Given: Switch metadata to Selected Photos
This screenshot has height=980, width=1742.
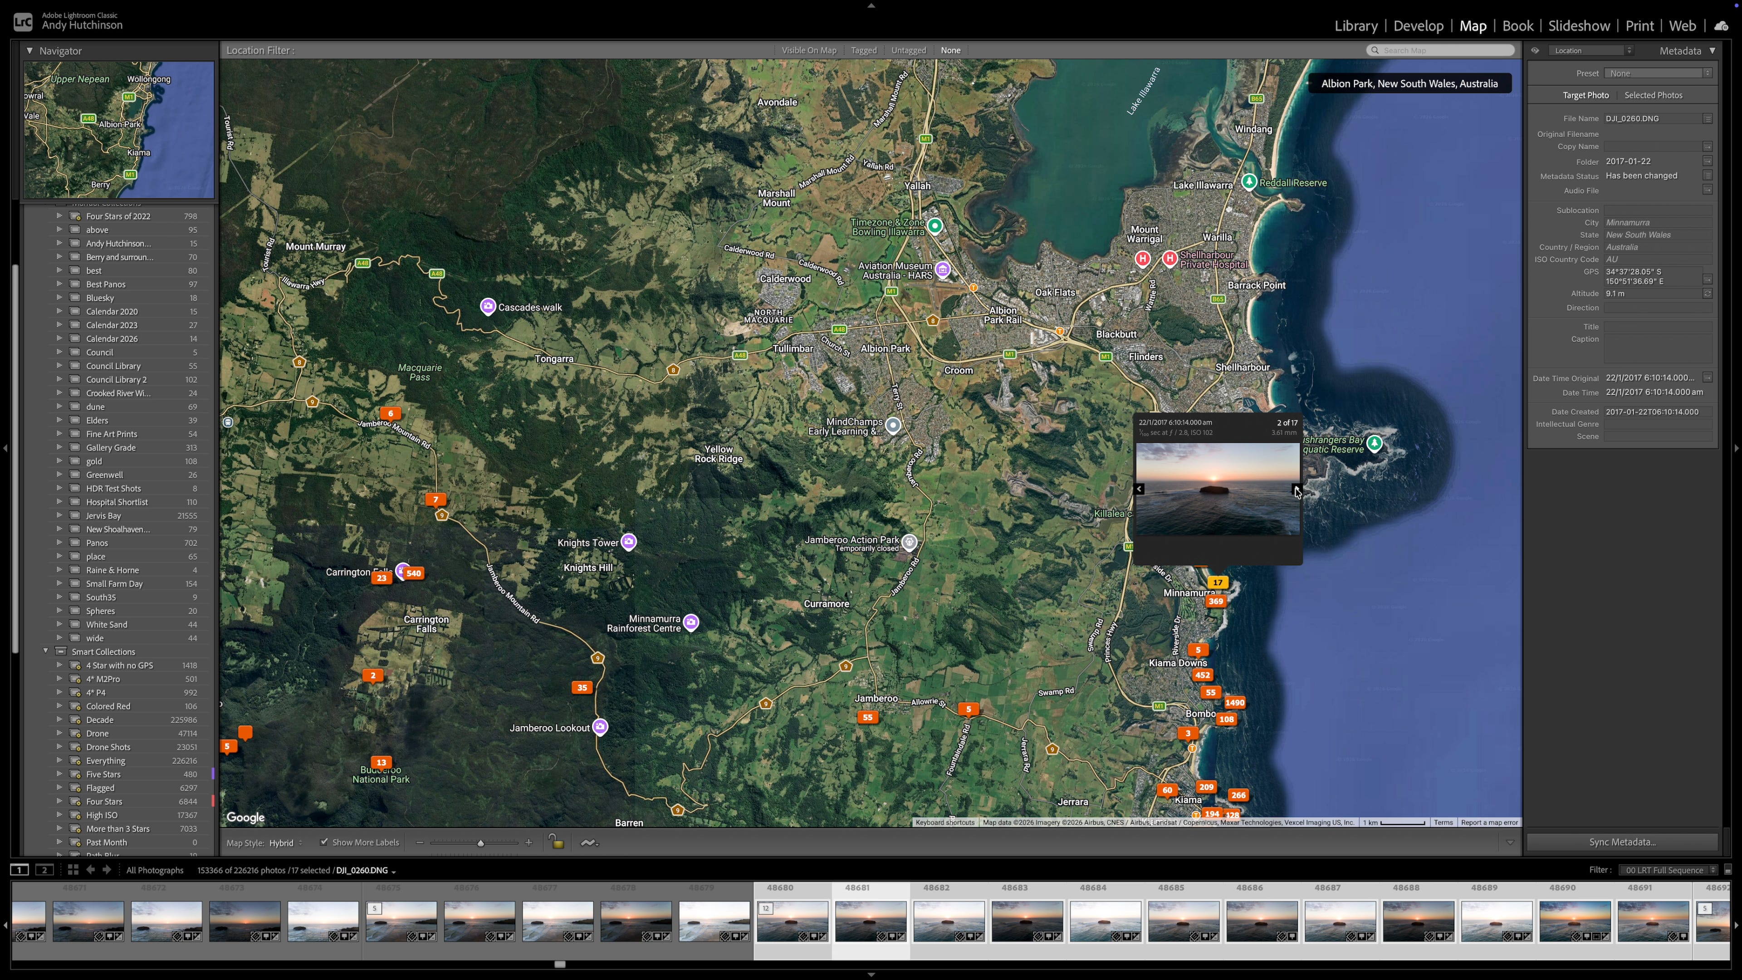Looking at the screenshot, I should click(x=1654, y=95).
